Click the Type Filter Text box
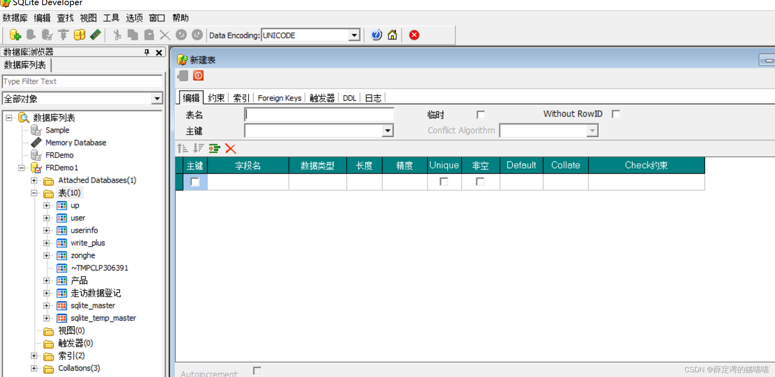 82,81
